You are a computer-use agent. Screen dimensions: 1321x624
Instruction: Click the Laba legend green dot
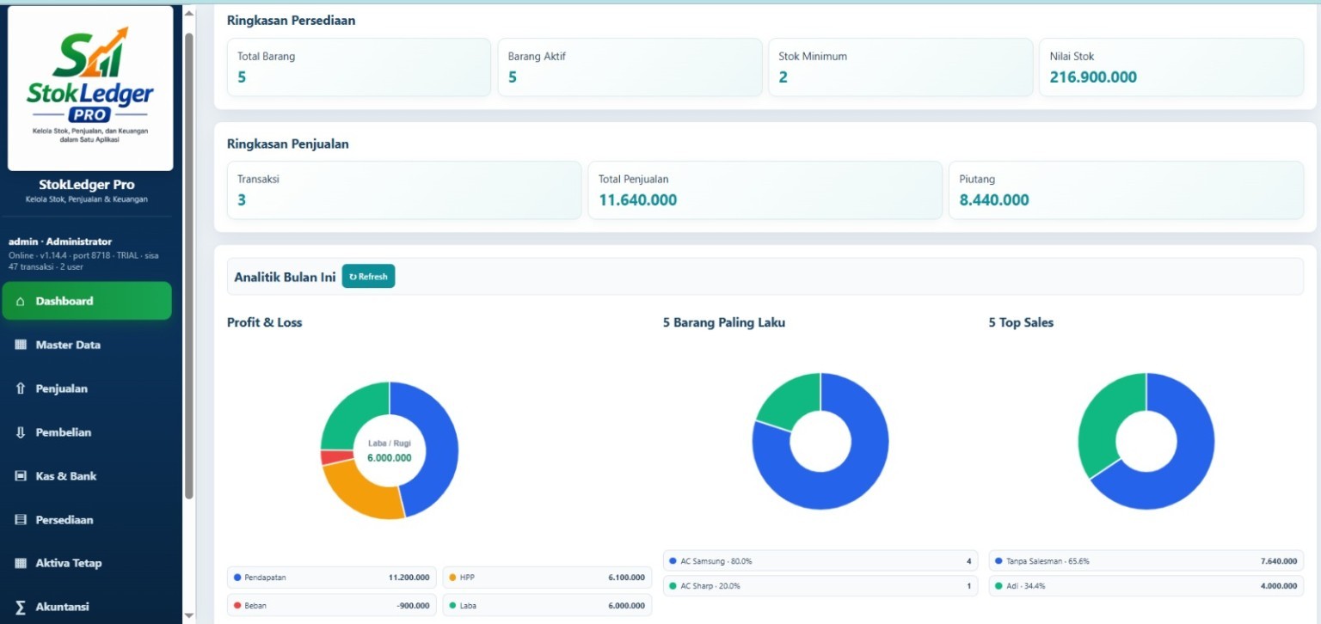[x=452, y=605]
